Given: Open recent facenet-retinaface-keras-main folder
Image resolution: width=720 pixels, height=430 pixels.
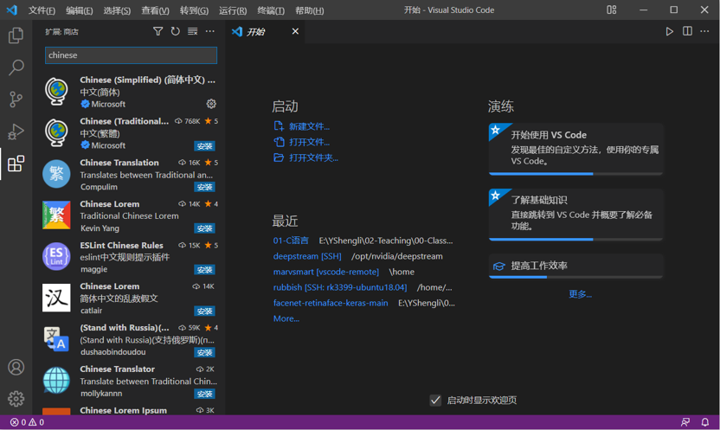Looking at the screenshot, I should (x=331, y=303).
